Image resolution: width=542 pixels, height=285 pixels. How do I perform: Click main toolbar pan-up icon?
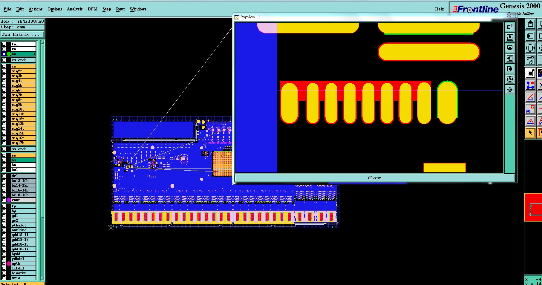(x=530, y=24)
